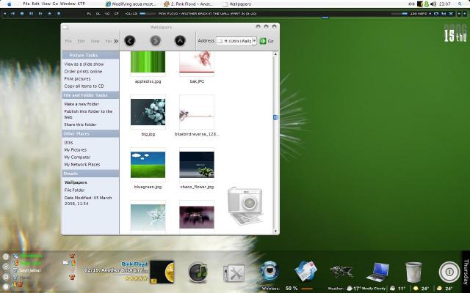The height and width of the screenshot is (293, 470).
Task: Open the laptop dock icon
Action: click(x=377, y=272)
